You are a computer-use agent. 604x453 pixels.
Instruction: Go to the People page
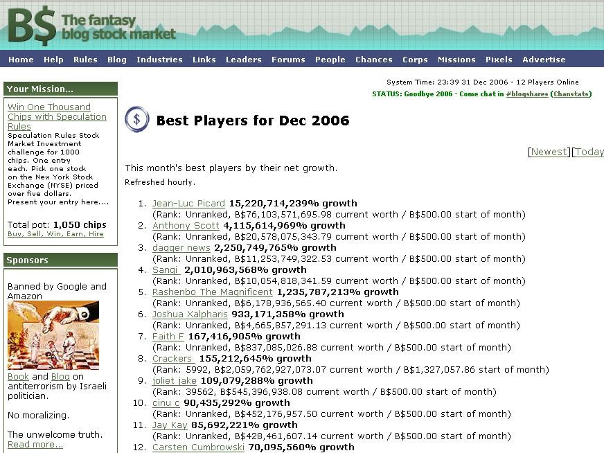click(x=330, y=60)
